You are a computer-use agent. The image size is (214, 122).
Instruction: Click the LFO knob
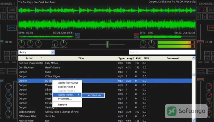[x=38, y=44]
